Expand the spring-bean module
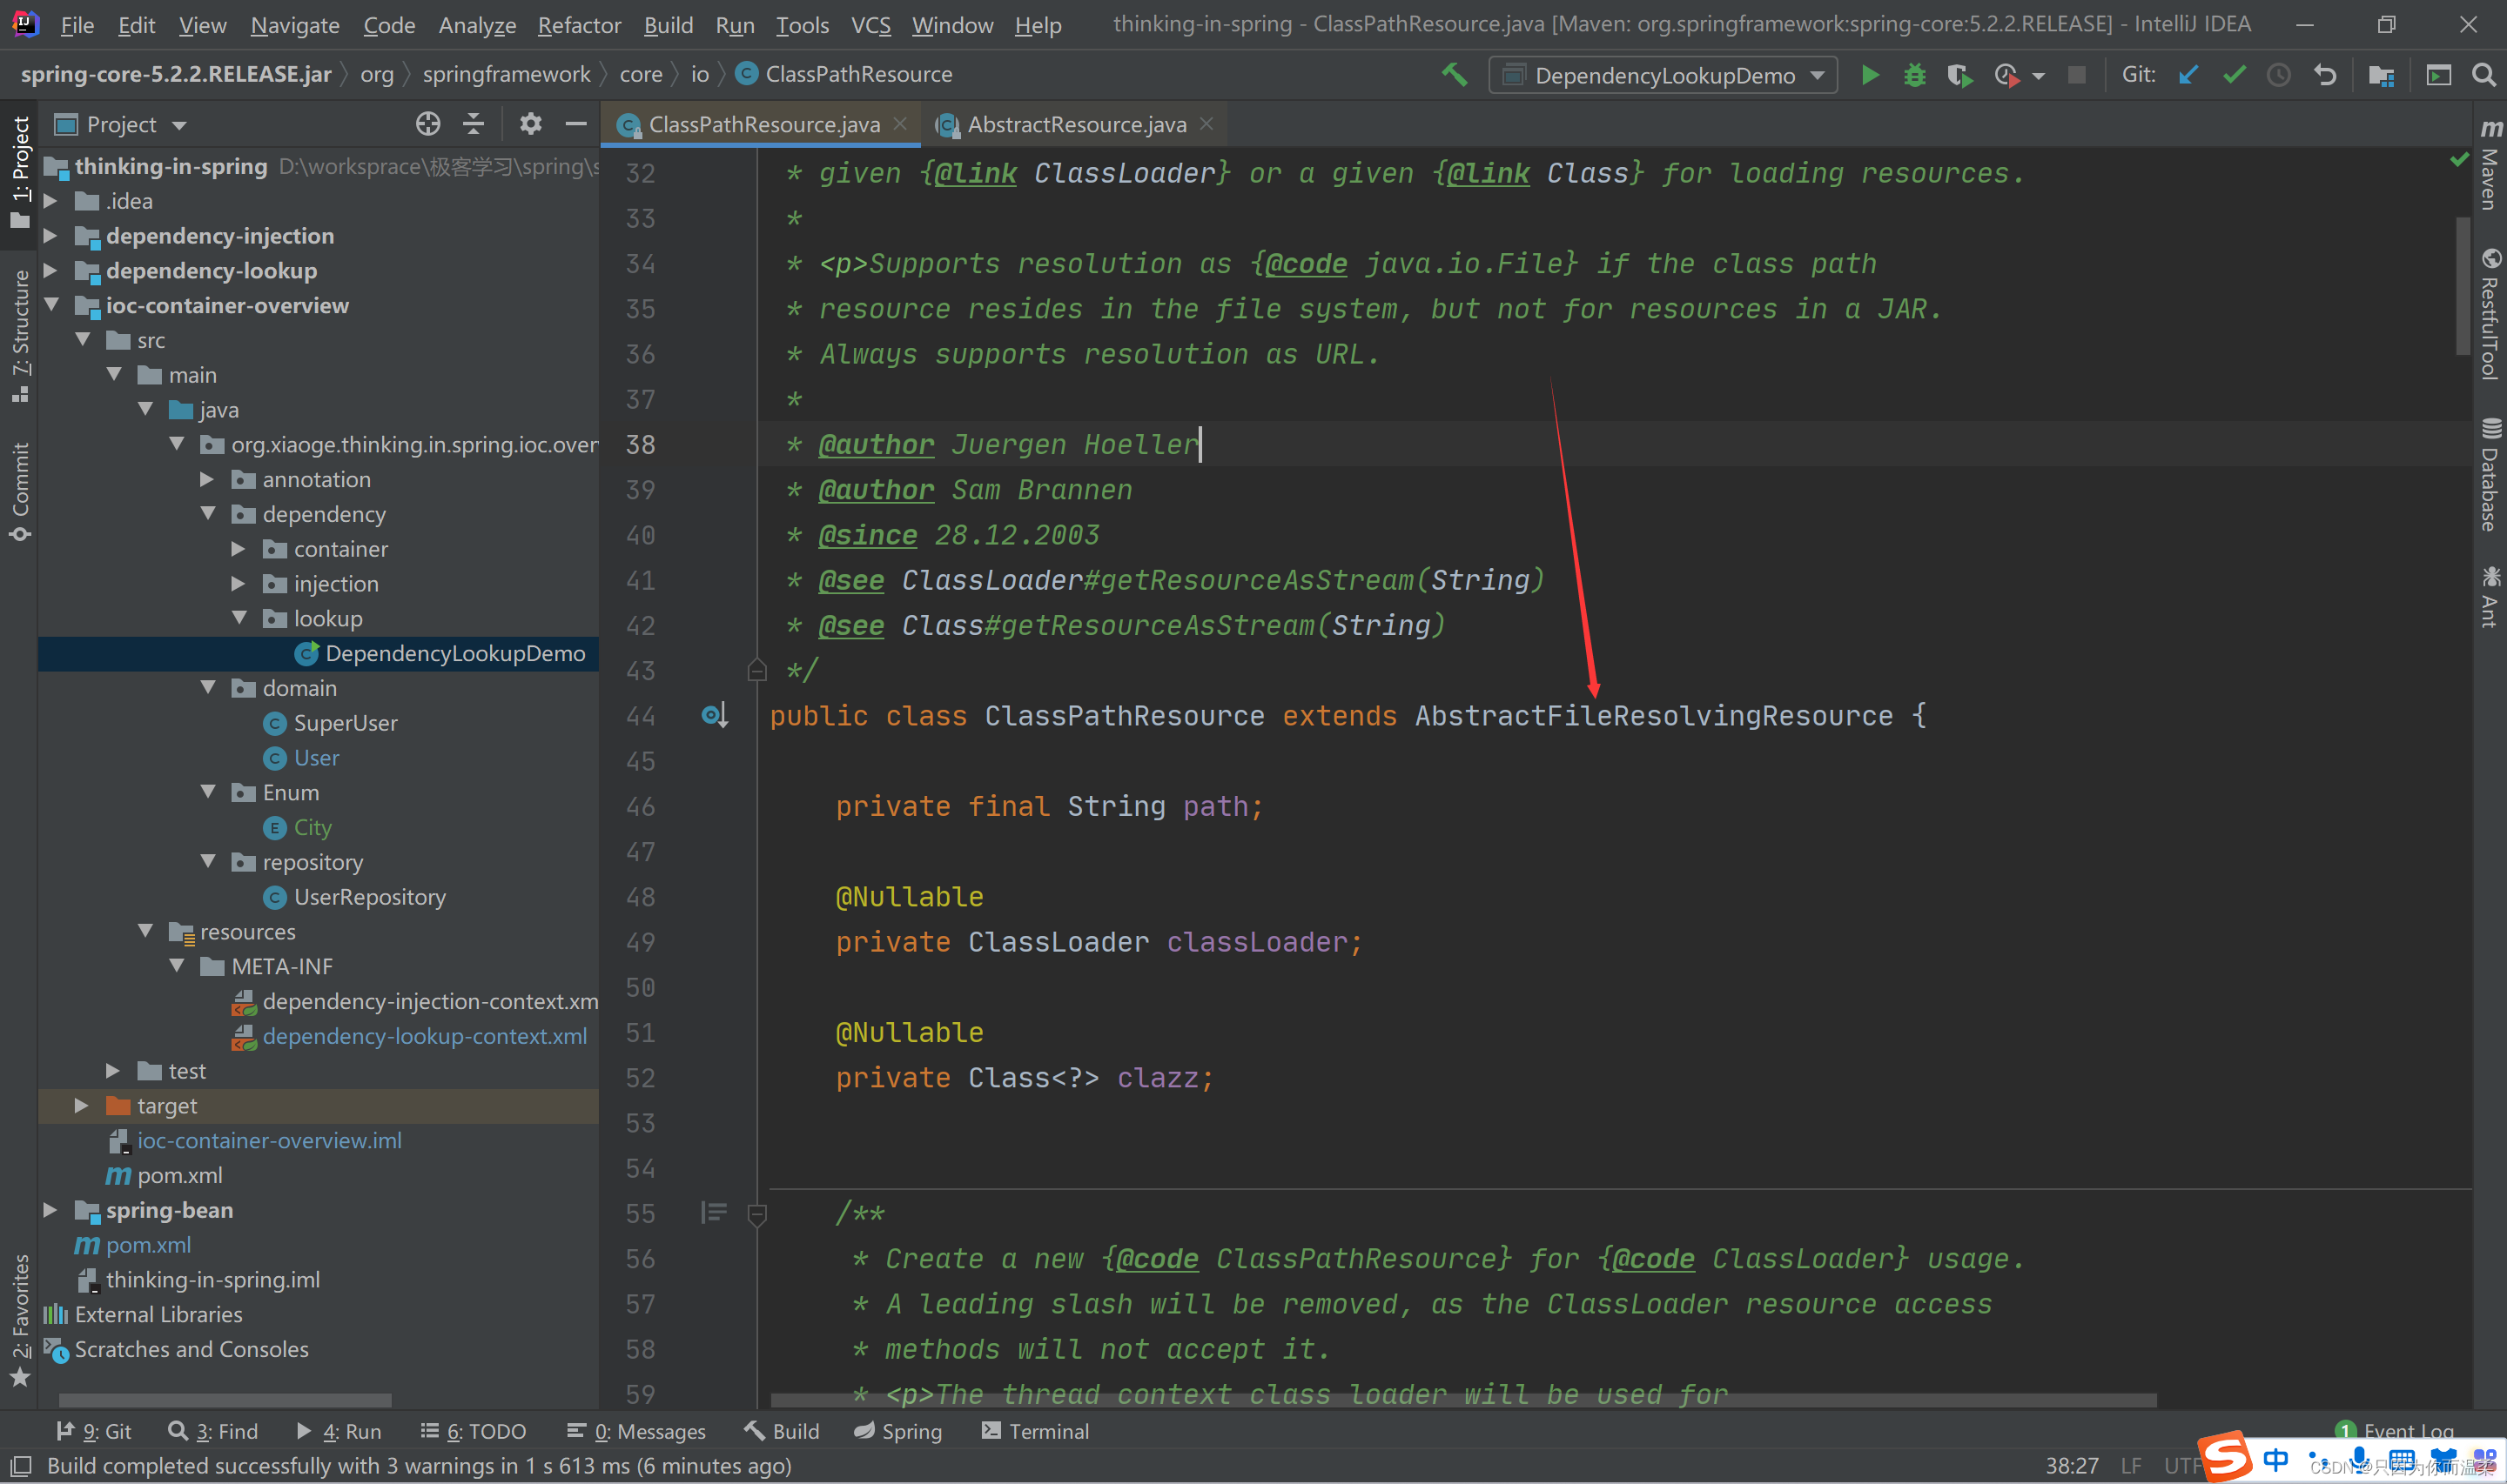The image size is (2507, 1484). click(x=50, y=1210)
